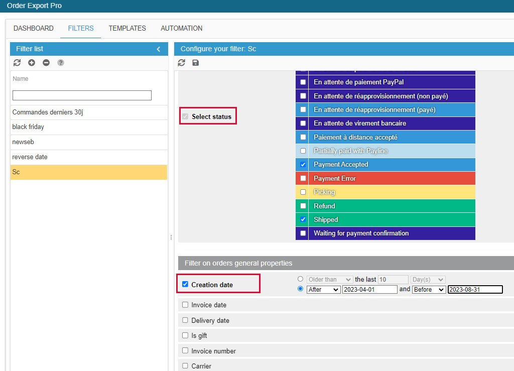The image size is (514, 371).
Task: Click the Name search field
Action: click(82, 95)
